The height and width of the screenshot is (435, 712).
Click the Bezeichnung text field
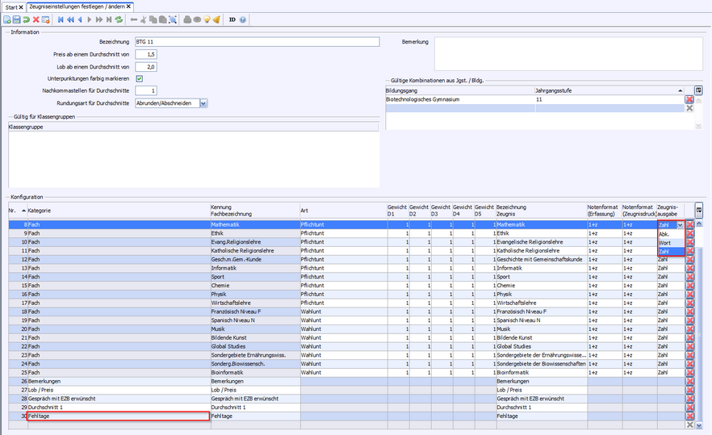pyautogui.click(x=257, y=42)
